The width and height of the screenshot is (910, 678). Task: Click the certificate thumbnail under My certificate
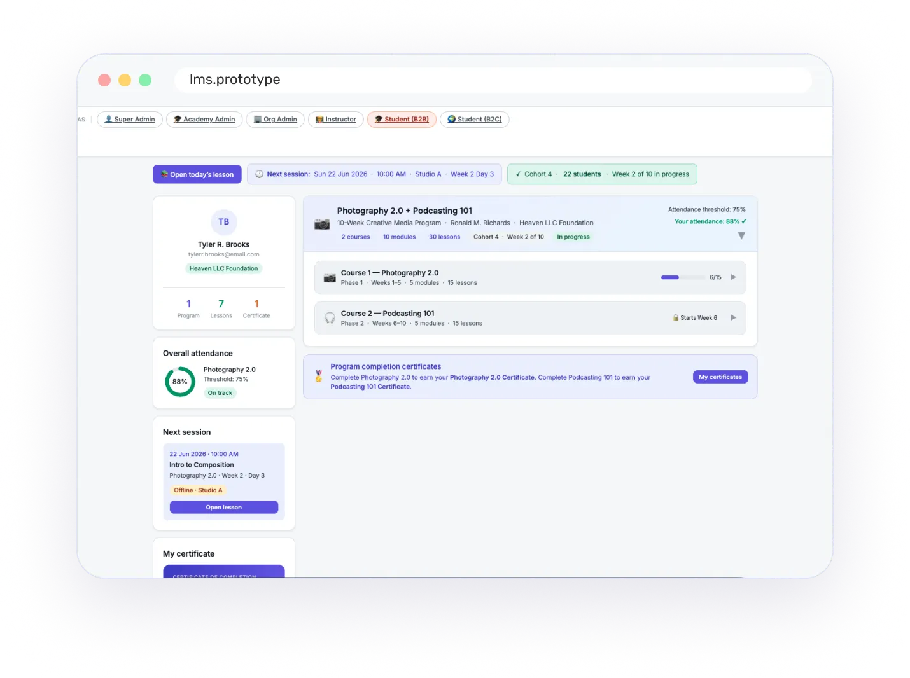tap(224, 571)
